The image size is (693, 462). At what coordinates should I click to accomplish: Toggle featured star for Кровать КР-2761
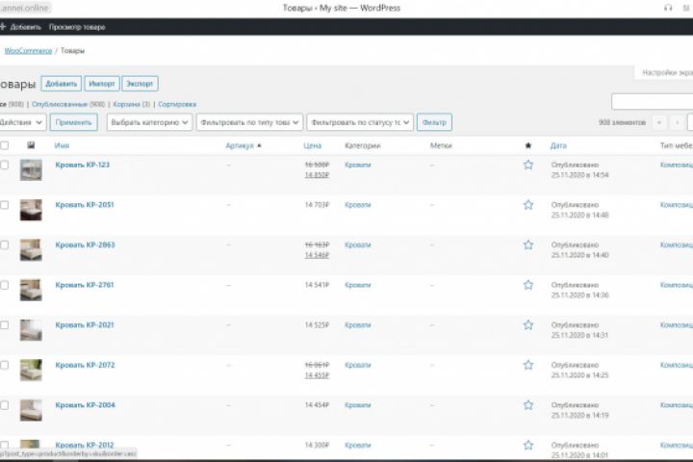tap(528, 285)
